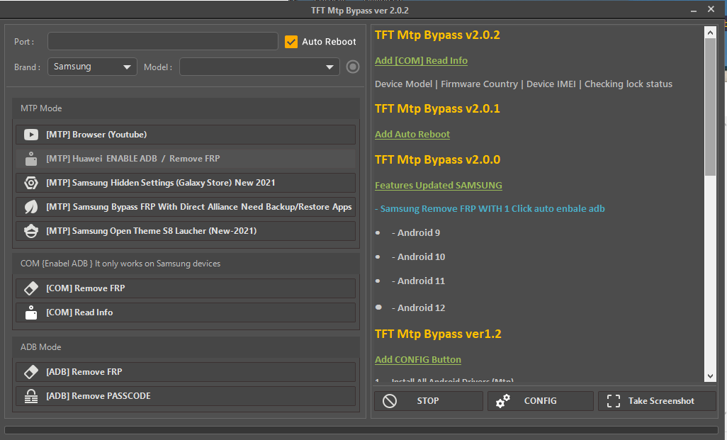
Task: Click the Samsung Bypass FRP swirl icon
Action: [31, 206]
